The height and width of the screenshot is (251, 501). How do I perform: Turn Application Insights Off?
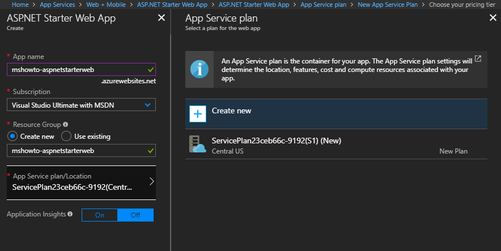coord(135,215)
